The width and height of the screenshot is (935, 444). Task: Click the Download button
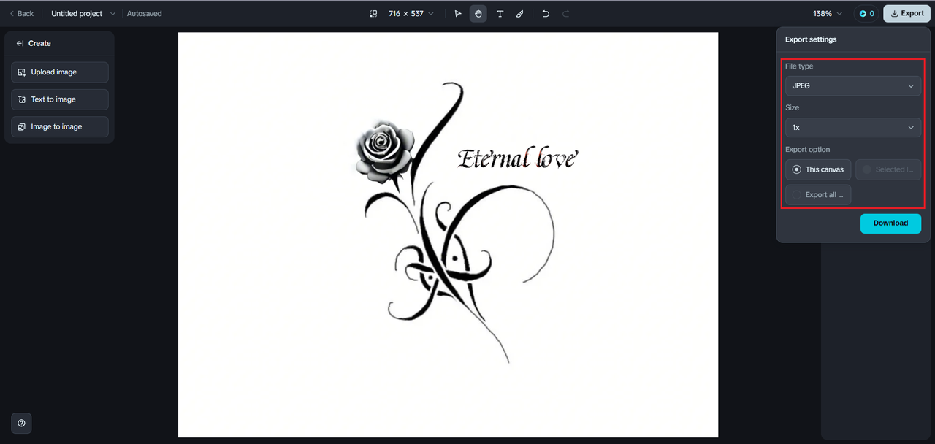click(x=890, y=223)
